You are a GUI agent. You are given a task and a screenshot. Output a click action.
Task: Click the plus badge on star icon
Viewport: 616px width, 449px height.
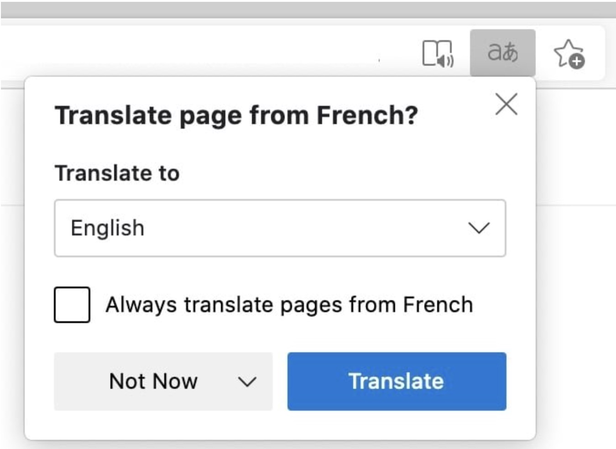point(577,61)
